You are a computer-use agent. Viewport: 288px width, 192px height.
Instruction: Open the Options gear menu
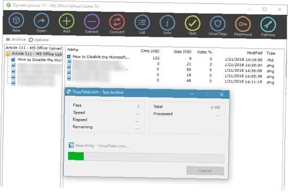coord(38,40)
